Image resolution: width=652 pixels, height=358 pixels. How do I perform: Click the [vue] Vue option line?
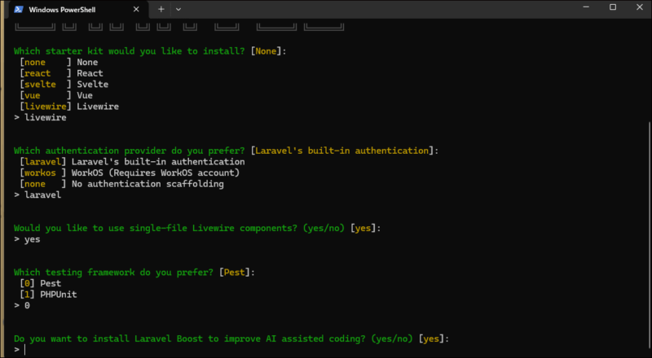pyautogui.click(x=55, y=95)
